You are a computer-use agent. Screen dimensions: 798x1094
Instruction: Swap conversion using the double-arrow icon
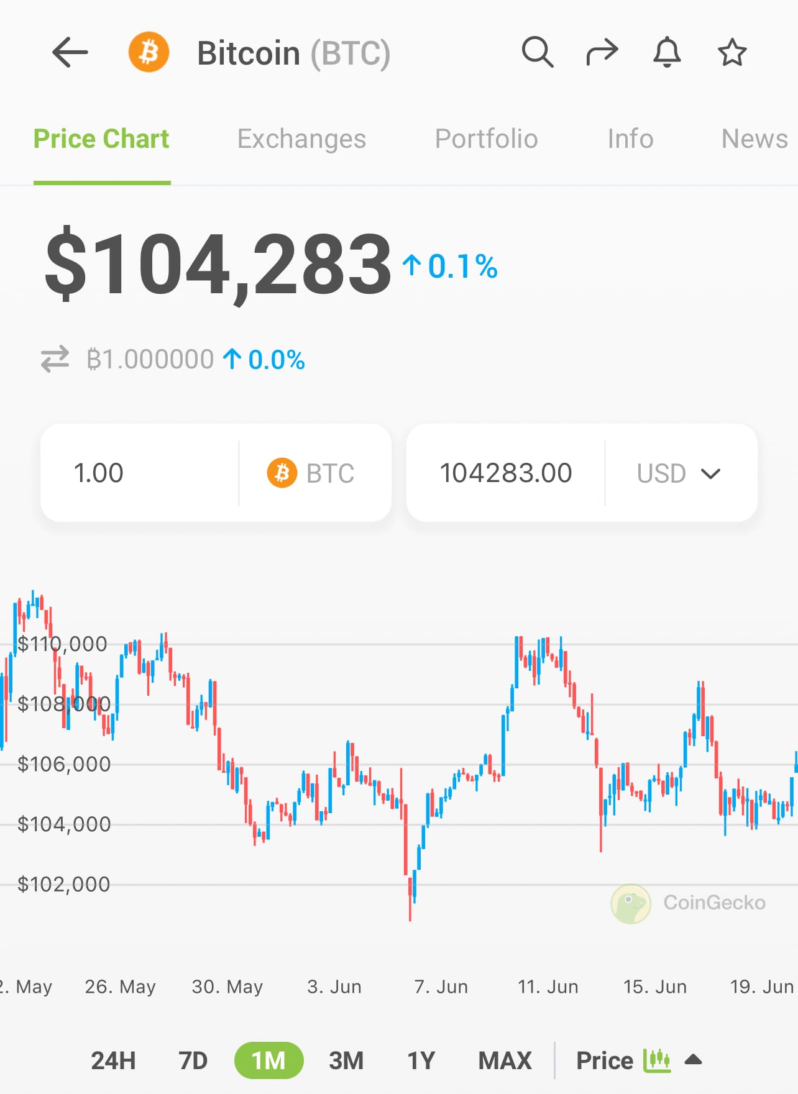(x=55, y=359)
